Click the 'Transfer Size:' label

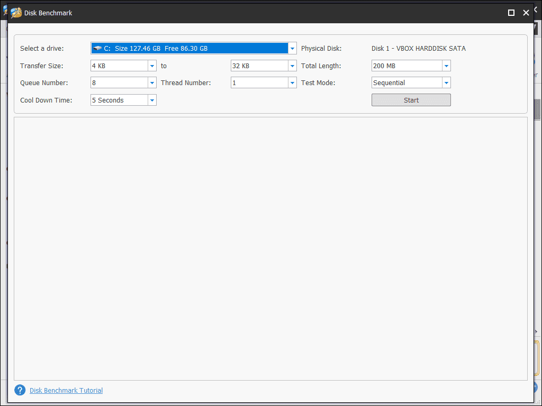(41, 66)
